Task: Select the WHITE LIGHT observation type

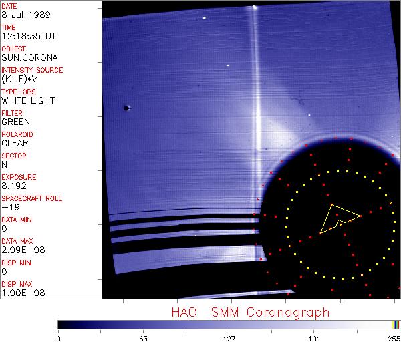Action: (x=27, y=100)
